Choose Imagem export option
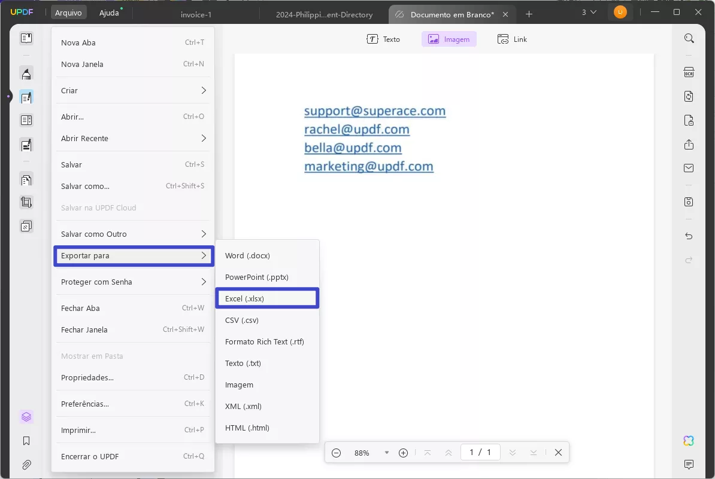The height and width of the screenshot is (479, 715). 267,385
